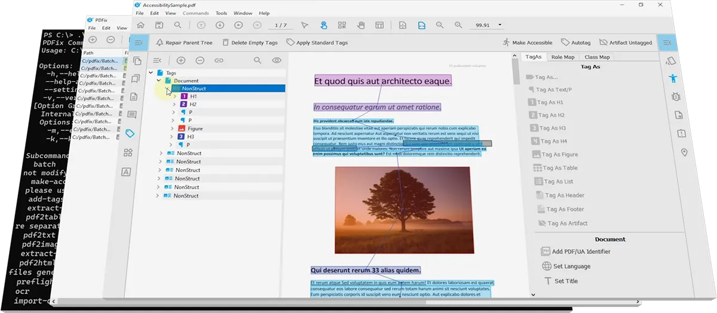Click Set Language
This screenshot has height=313, width=717.
coord(566,266)
